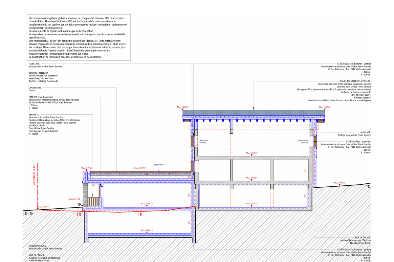Screen dimensions: 394x262
Task: Click the bottom-left 'MUR DE FAÇADE' heading
Action: tap(37, 255)
